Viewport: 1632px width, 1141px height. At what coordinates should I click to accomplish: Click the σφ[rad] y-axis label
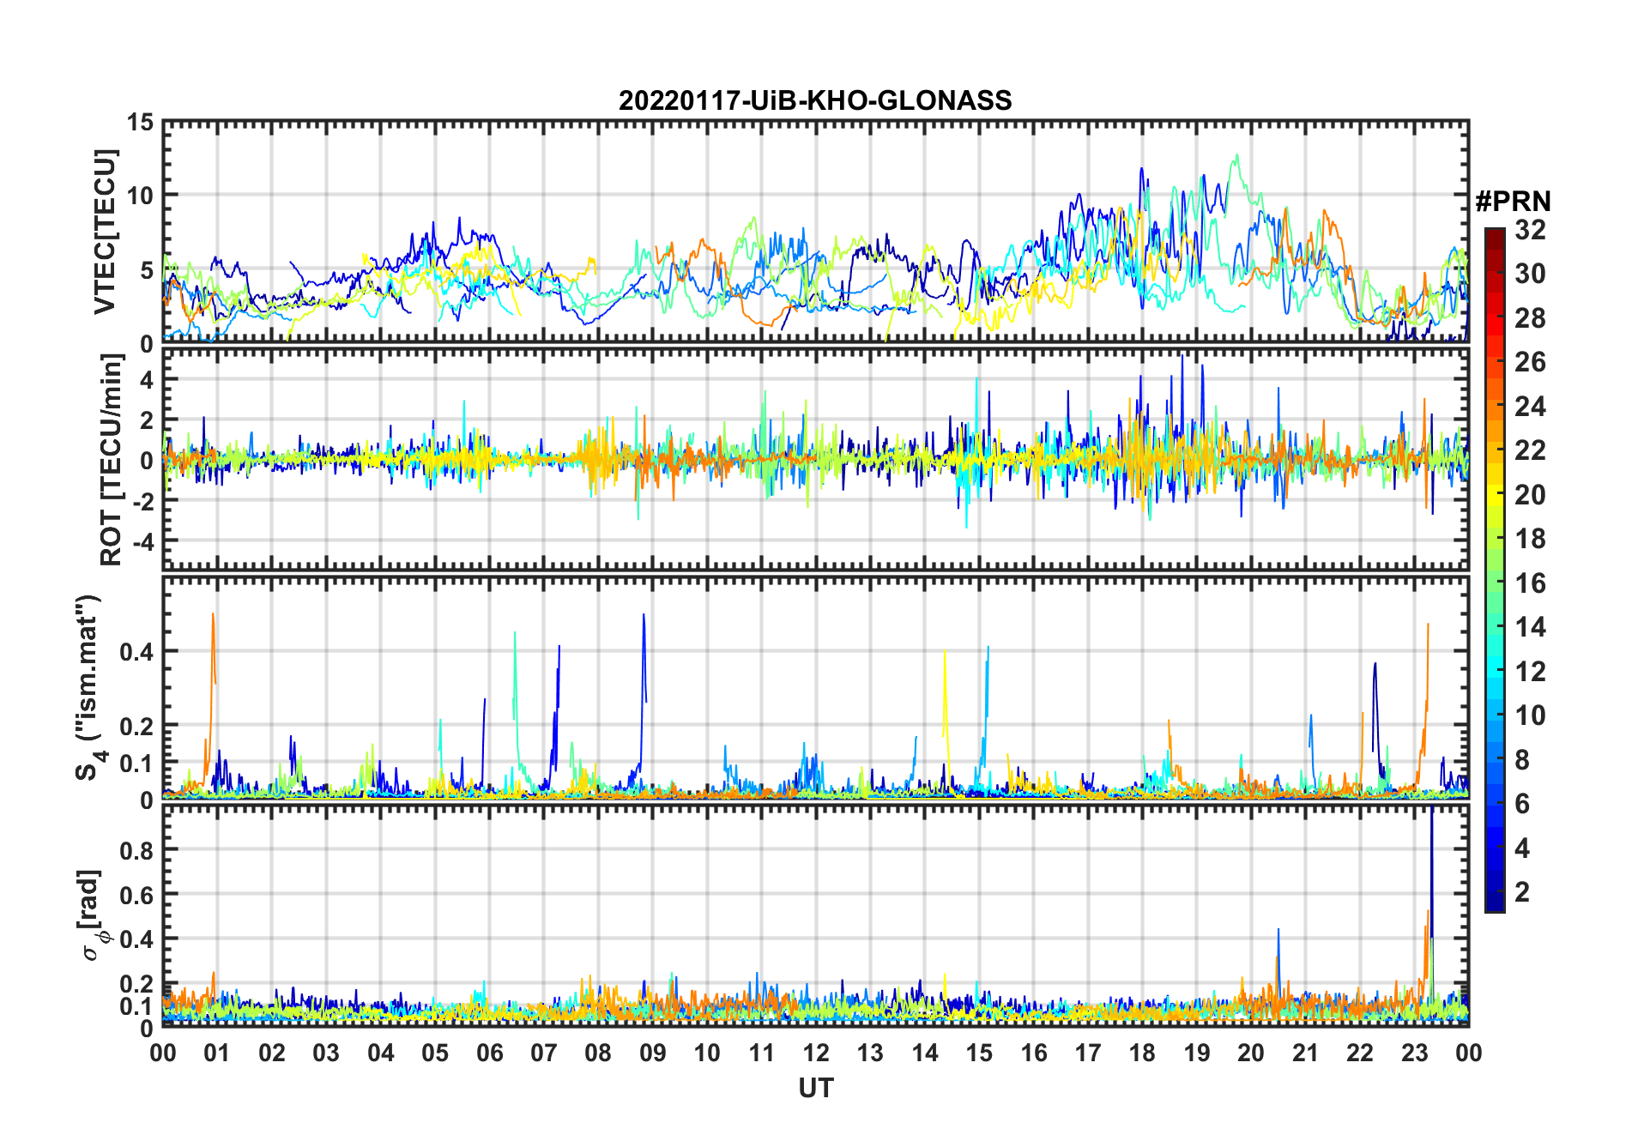pos(91,915)
